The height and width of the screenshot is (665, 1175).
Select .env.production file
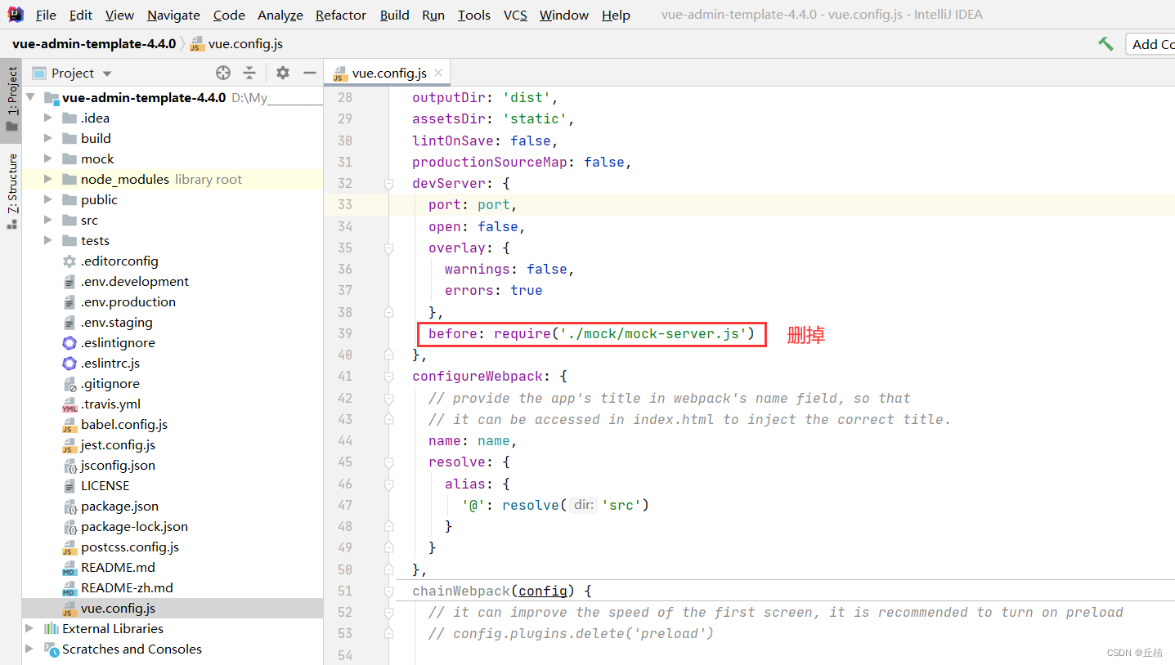coord(128,301)
